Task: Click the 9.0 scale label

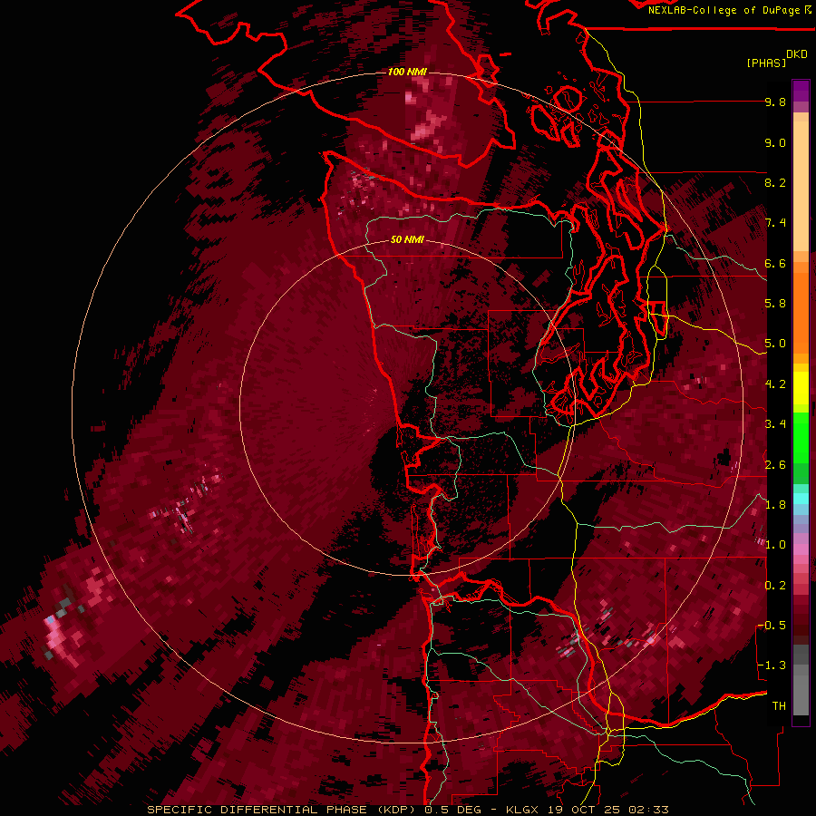Action: pyautogui.click(x=775, y=142)
